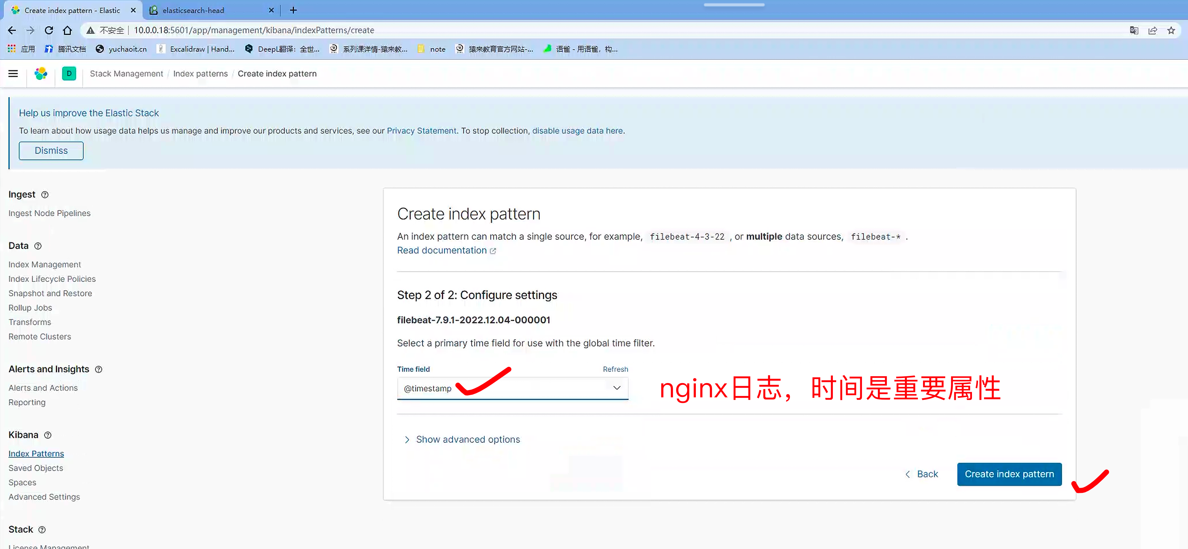Click the browser home icon
1188x549 pixels.
[x=67, y=30]
